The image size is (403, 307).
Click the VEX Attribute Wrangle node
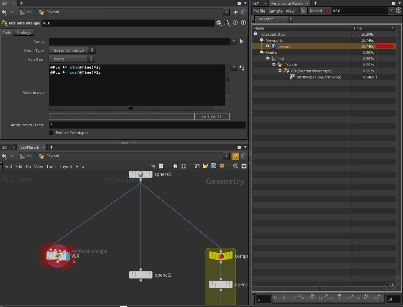point(58,256)
